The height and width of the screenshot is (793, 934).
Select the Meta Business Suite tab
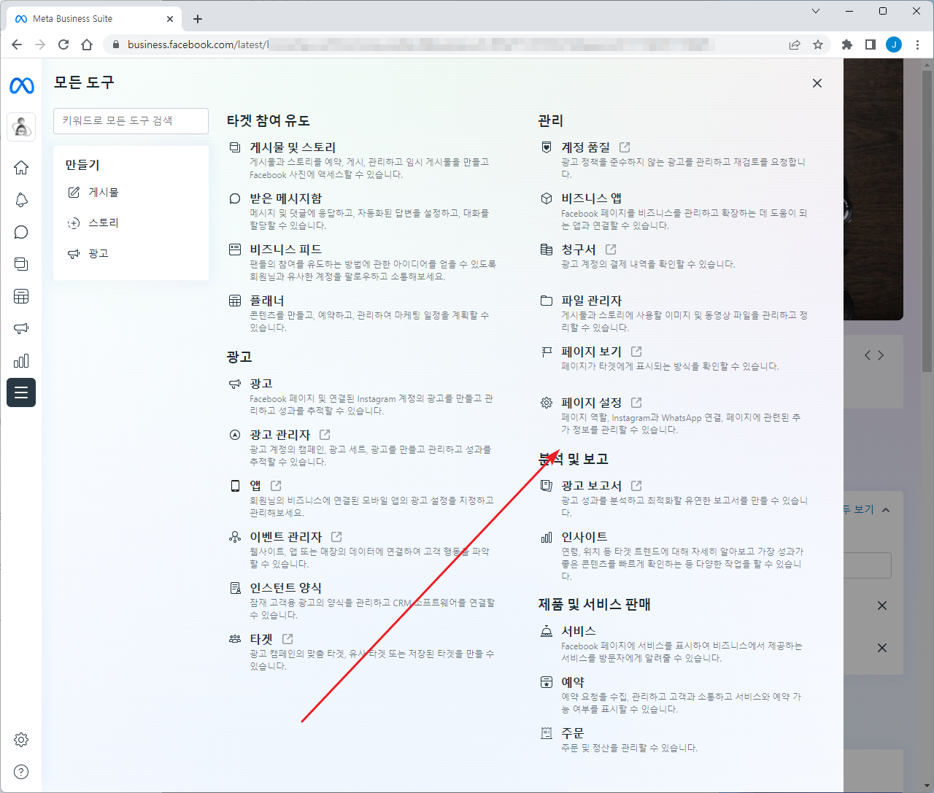pyautogui.click(x=94, y=19)
